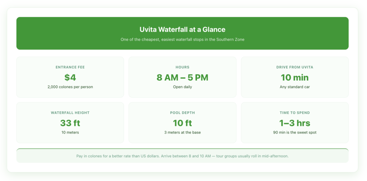This screenshot has width=367, height=181.
Task: Click the Pool Depth label
Action: pos(182,113)
